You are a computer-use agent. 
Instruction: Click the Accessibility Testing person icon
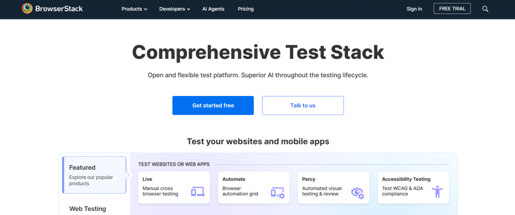point(438,191)
